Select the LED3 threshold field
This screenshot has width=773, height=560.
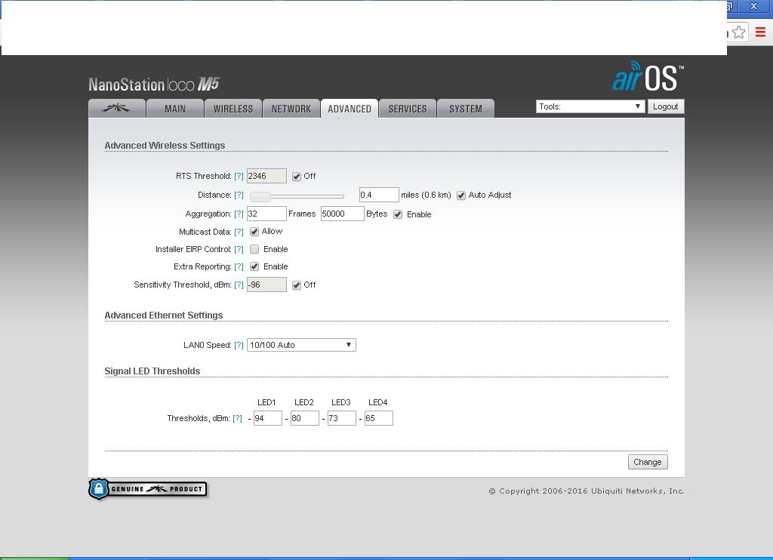tap(342, 418)
